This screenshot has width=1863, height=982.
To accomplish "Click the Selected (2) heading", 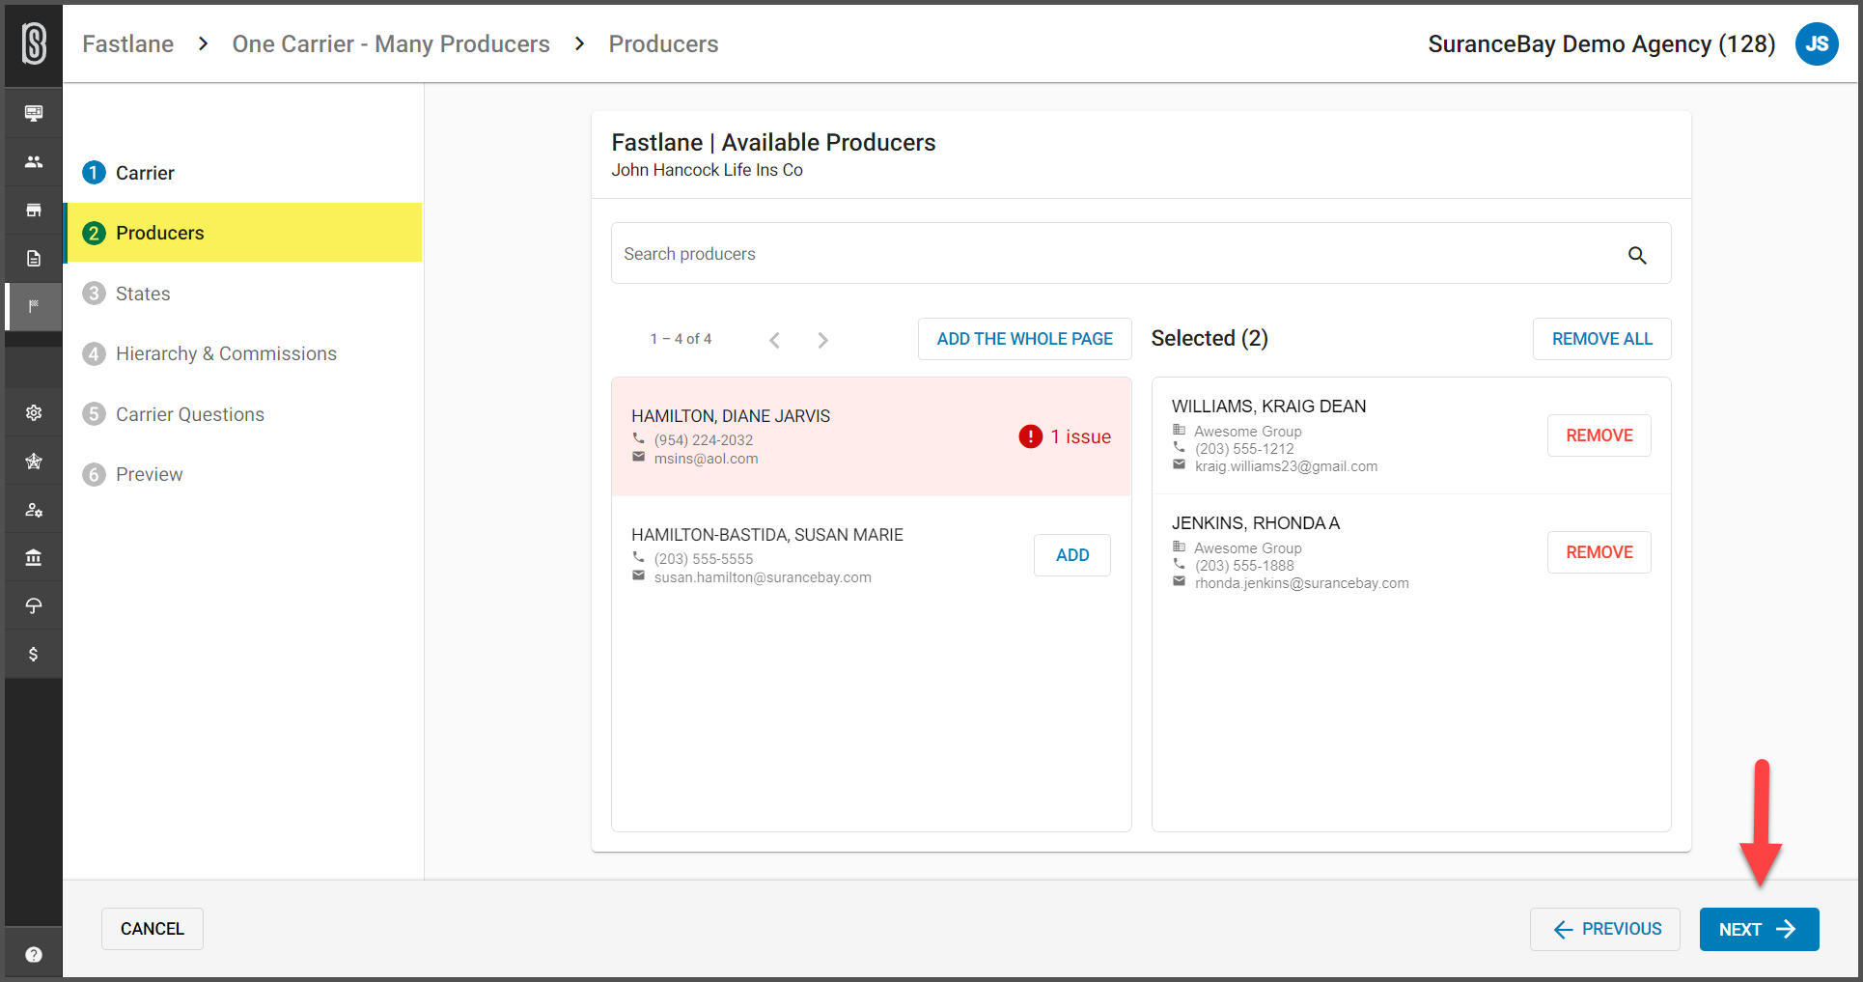I will (x=1210, y=338).
